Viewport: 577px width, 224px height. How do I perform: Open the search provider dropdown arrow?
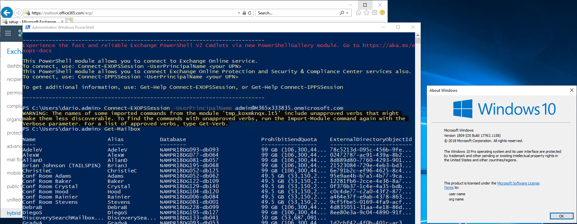coord(347,13)
